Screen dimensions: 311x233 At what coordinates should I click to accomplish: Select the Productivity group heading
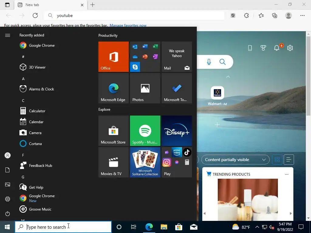108,35
